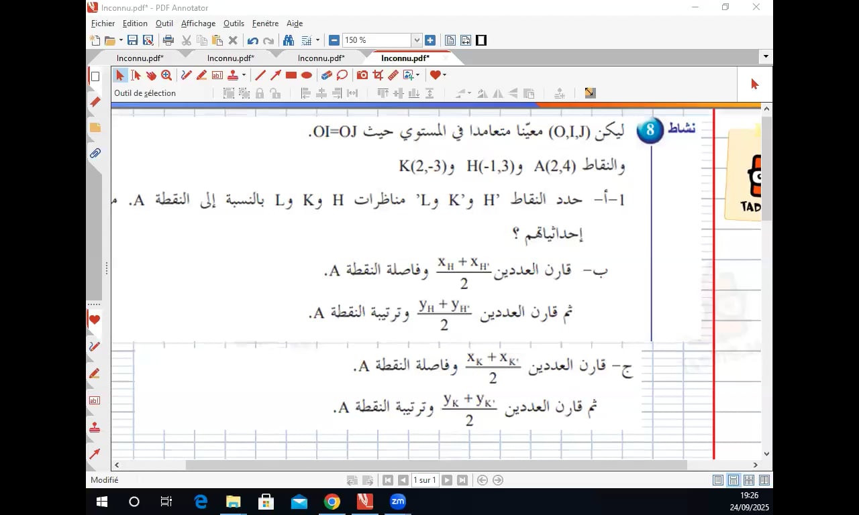The height and width of the screenshot is (515, 859).
Task: Open the Favorites heart dropdown in toolbar
Action: 444,75
